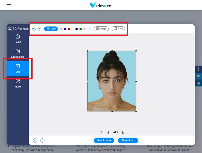
Task: Click the portrait photo on canvas
Action: [x=112, y=81]
